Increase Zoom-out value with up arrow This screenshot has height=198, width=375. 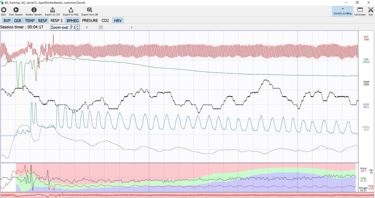click(x=77, y=26)
